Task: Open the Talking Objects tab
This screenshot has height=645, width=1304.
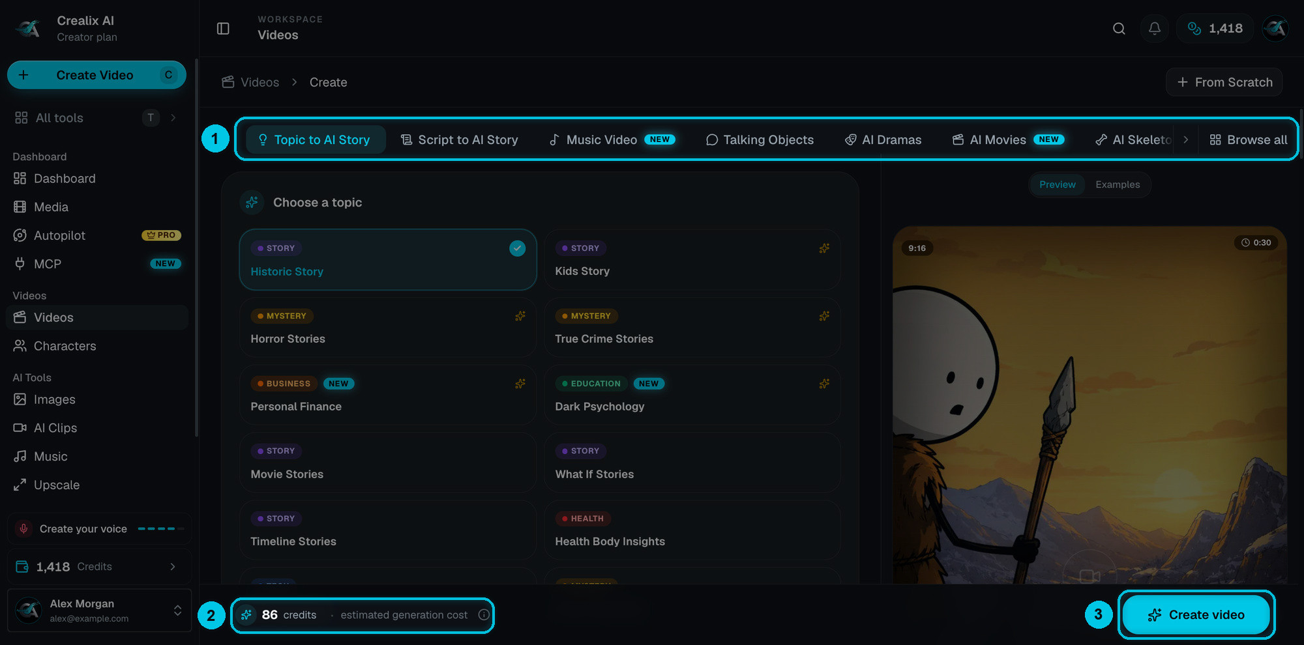Action: (x=760, y=139)
